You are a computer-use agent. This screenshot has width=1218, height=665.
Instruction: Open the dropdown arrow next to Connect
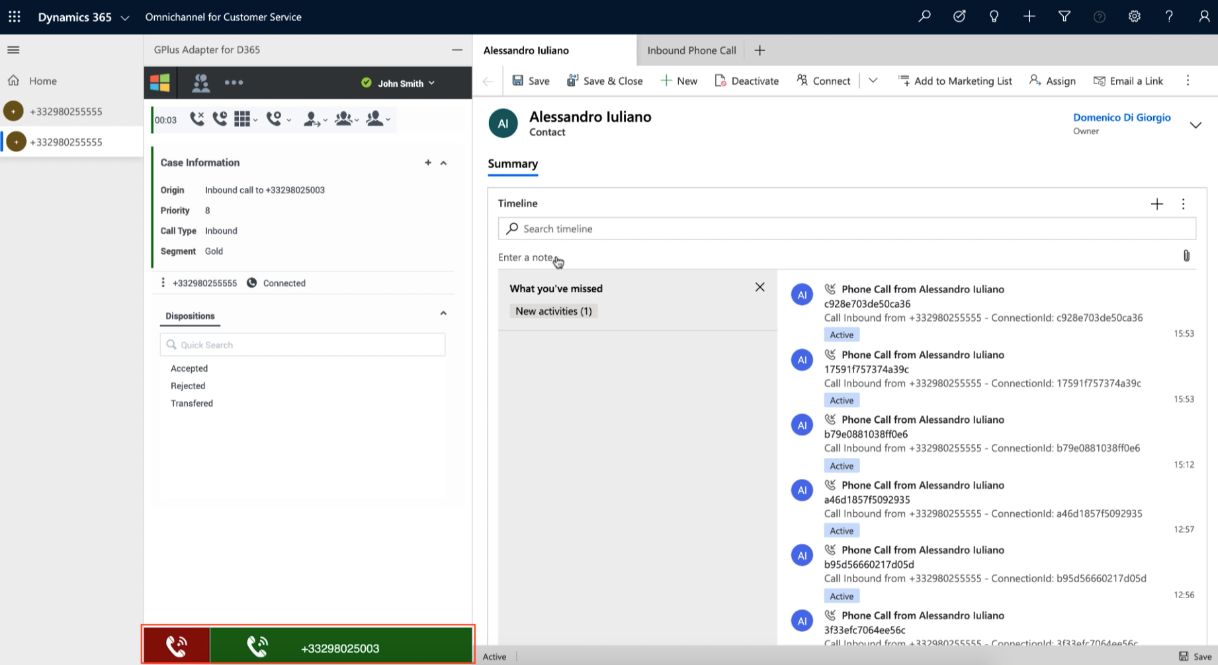[873, 81]
